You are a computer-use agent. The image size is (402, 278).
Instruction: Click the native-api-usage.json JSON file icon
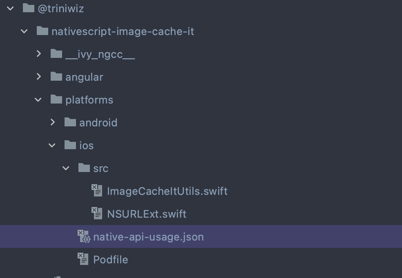pyautogui.click(x=83, y=236)
